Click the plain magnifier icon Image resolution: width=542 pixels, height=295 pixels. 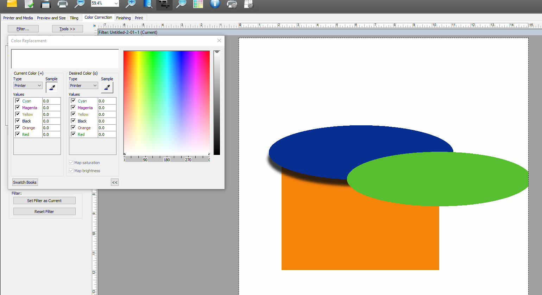(x=181, y=4)
